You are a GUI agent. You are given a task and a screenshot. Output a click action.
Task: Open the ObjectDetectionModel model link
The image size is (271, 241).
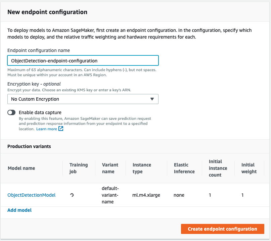(x=32, y=195)
